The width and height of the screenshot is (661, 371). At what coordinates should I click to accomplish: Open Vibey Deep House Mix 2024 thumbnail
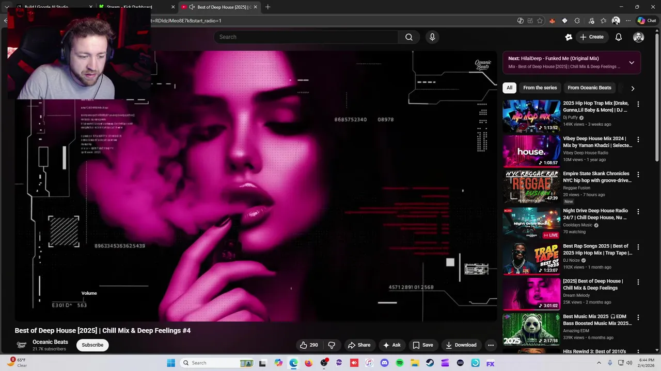(x=531, y=151)
